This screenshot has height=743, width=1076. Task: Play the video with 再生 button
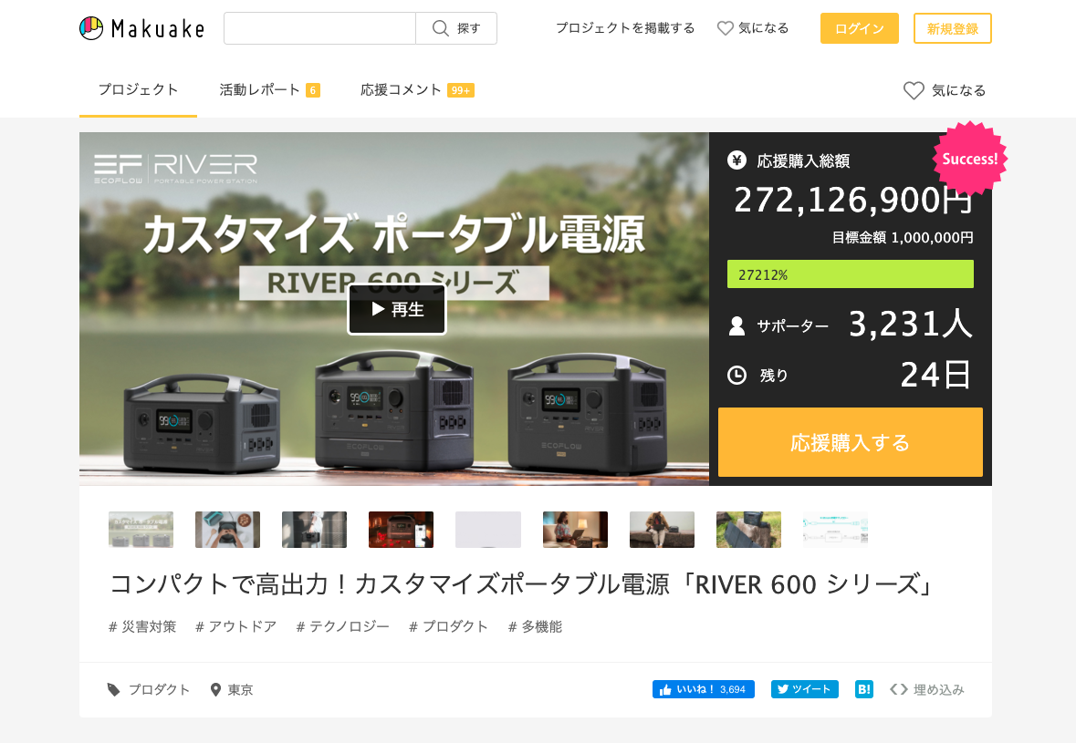[x=396, y=309]
